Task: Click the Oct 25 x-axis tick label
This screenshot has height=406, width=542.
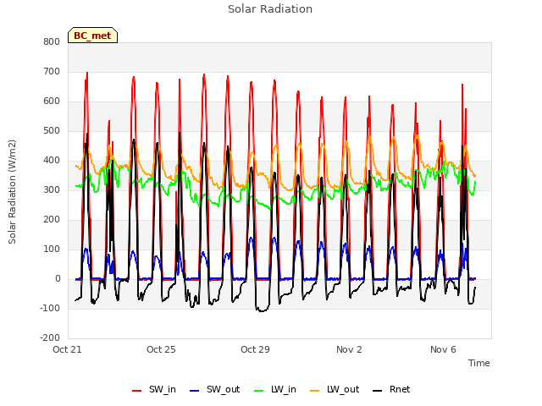Action: tap(161, 349)
